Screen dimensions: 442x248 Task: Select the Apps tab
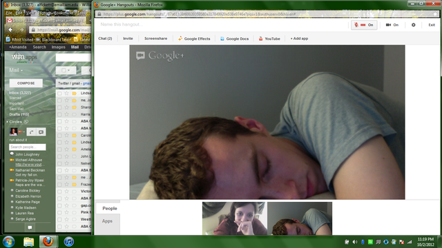[x=108, y=221]
